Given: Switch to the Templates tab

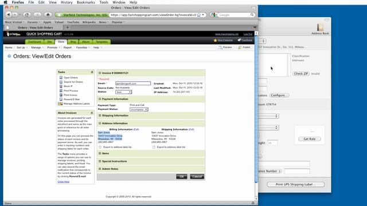Looking at the screenshot, I should (x=102, y=42).
